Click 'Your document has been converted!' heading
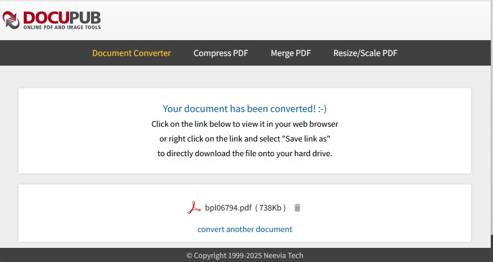The image size is (493, 262). (245, 109)
